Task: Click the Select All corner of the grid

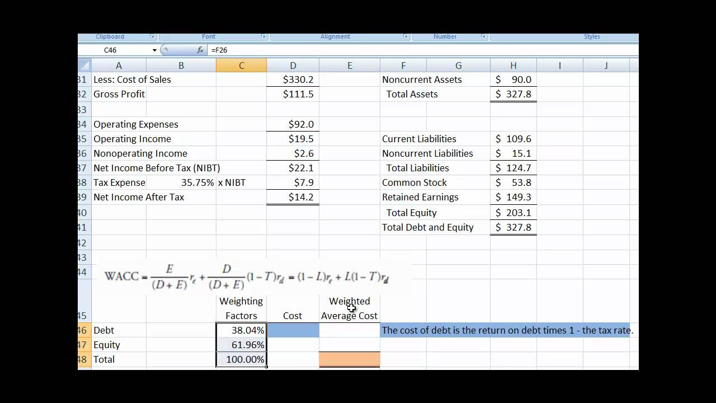Action: tap(83, 65)
